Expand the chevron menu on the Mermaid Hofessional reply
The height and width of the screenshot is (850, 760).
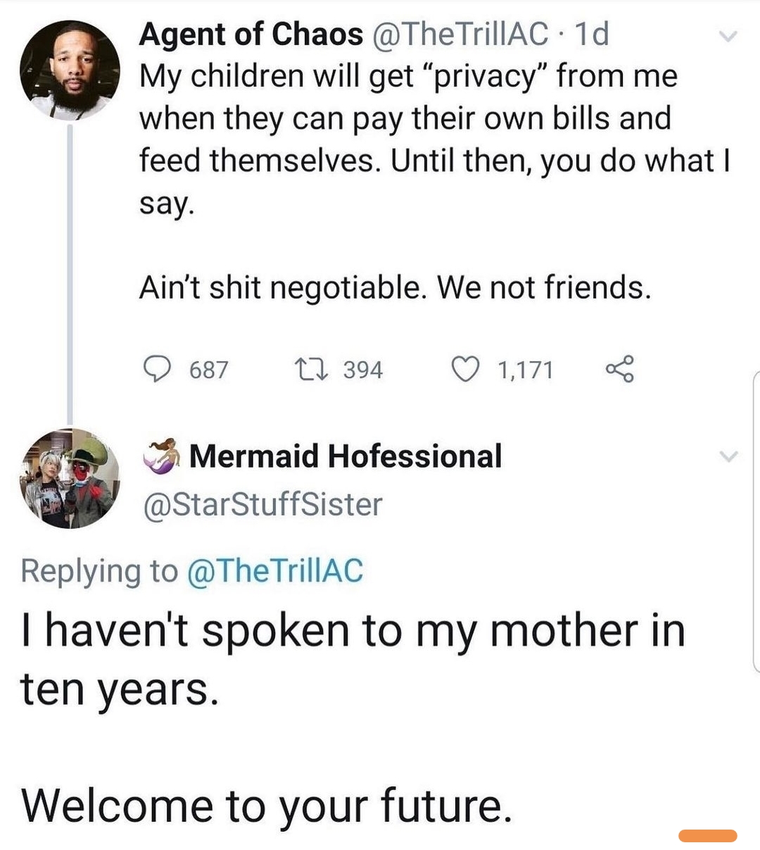(x=729, y=457)
